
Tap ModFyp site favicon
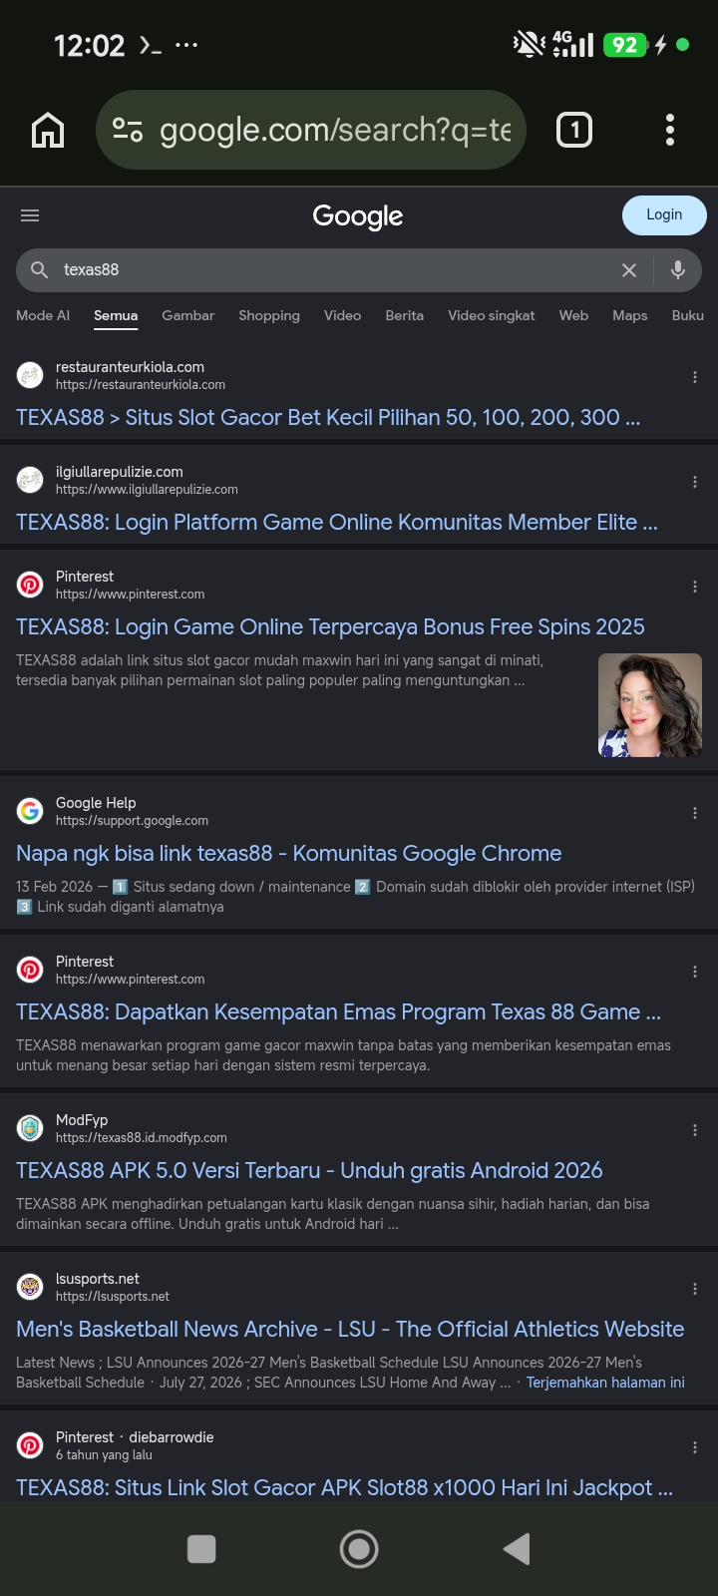point(31,1128)
